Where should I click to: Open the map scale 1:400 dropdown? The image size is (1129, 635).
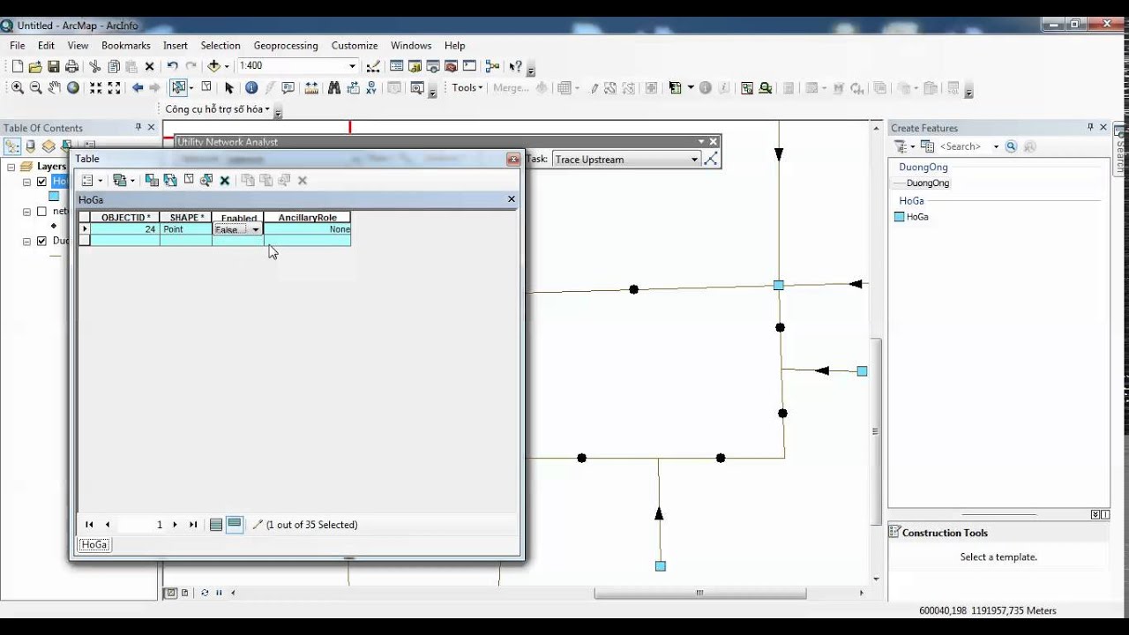[x=352, y=66]
